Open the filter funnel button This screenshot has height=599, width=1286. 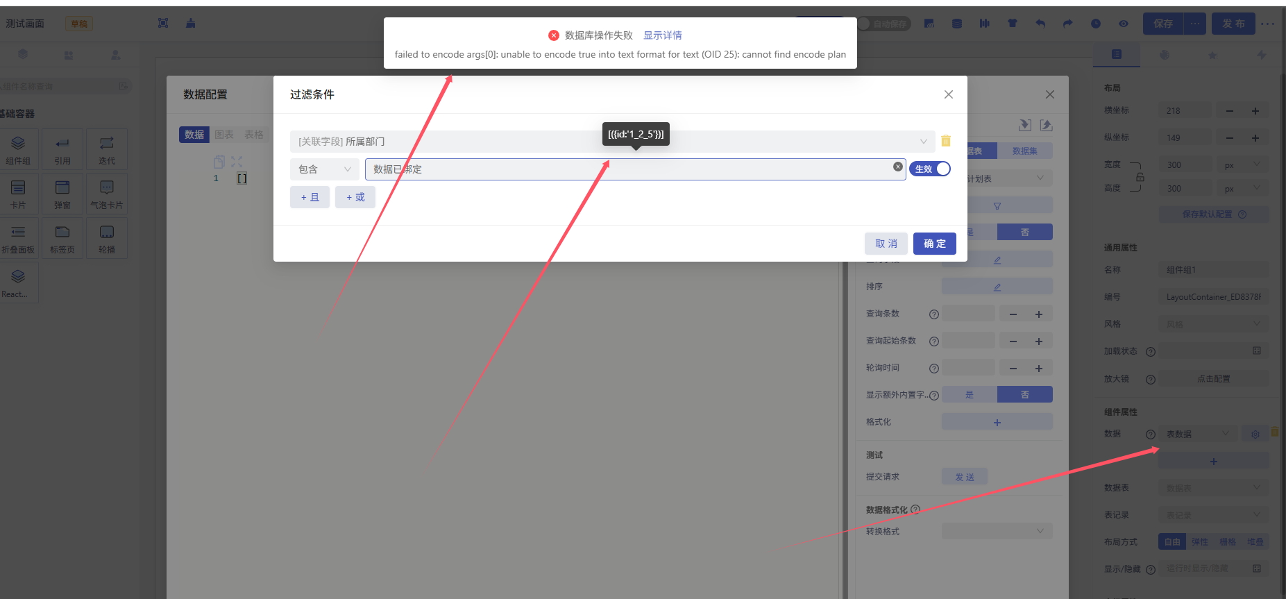coord(997,205)
